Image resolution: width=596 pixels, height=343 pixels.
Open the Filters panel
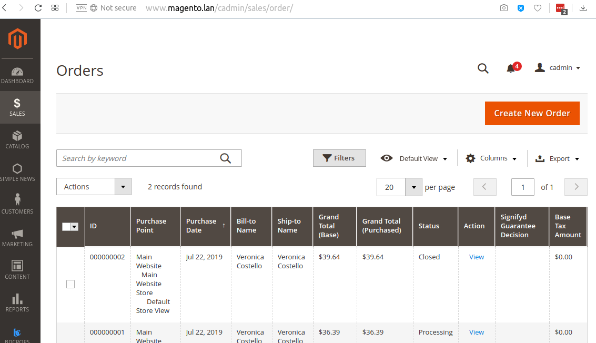[x=339, y=158]
